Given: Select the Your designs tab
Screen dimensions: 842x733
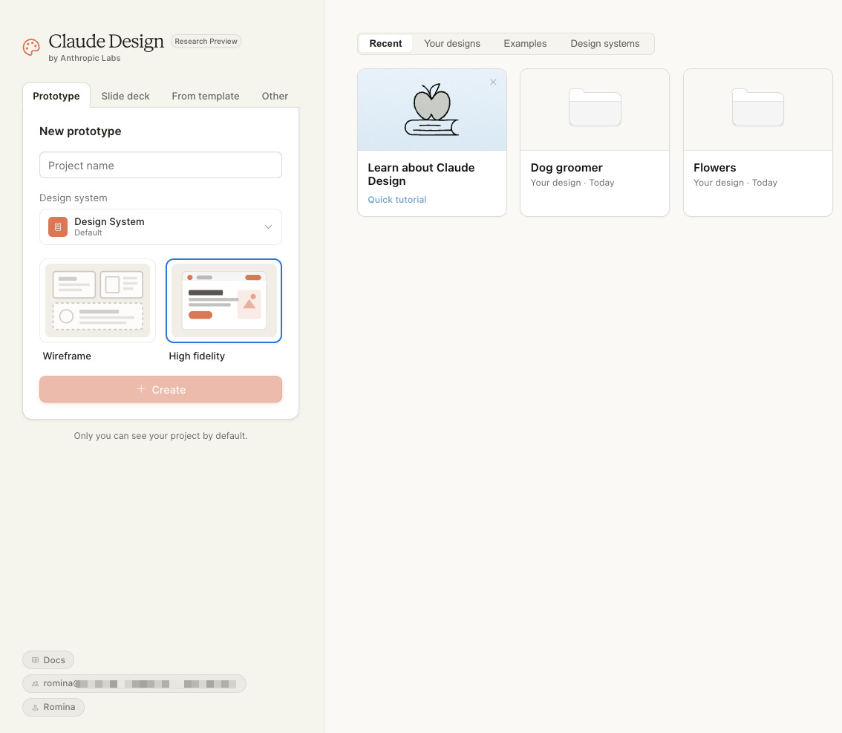Looking at the screenshot, I should pyautogui.click(x=452, y=44).
